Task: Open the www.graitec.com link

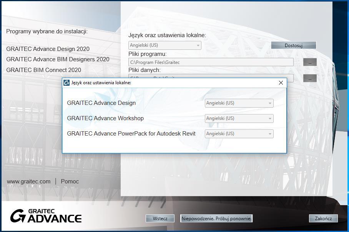Action: 28,181
